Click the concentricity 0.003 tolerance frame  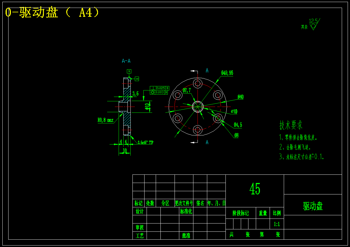[159, 92]
